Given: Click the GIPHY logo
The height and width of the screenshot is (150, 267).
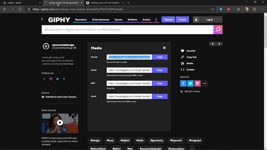Looking at the screenshot, I should point(59,20).
